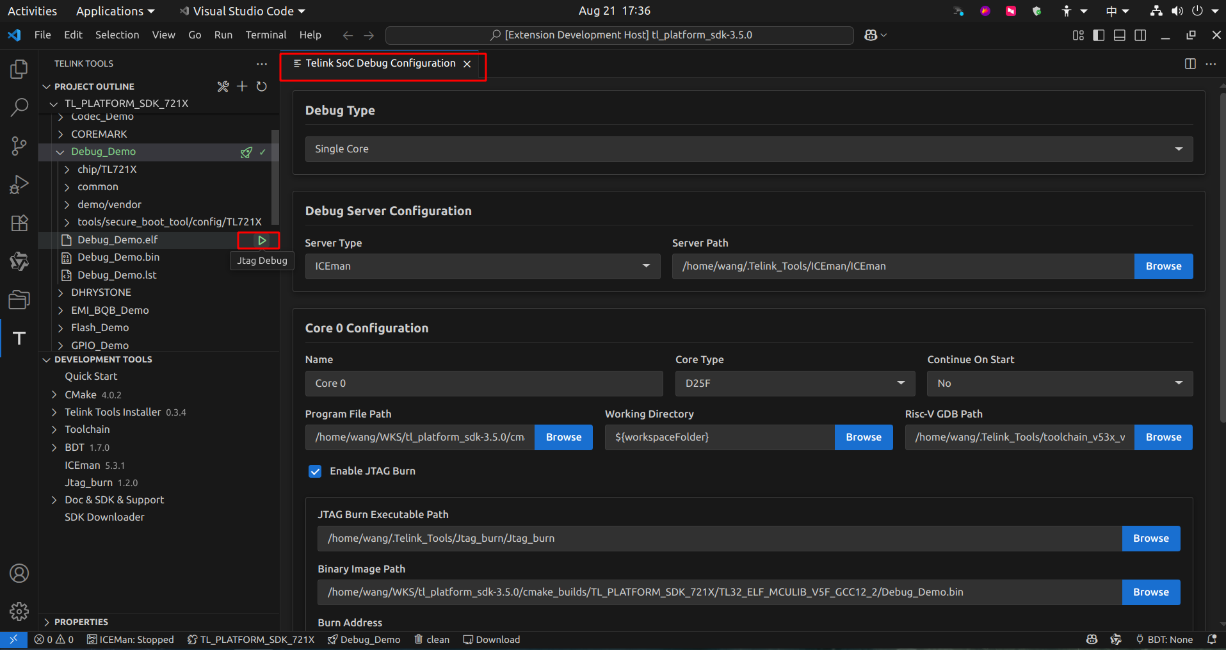This screenshot has width=1226, height=650.
Task: Browse for the Binary Image Path
Action: (1150, 592)
